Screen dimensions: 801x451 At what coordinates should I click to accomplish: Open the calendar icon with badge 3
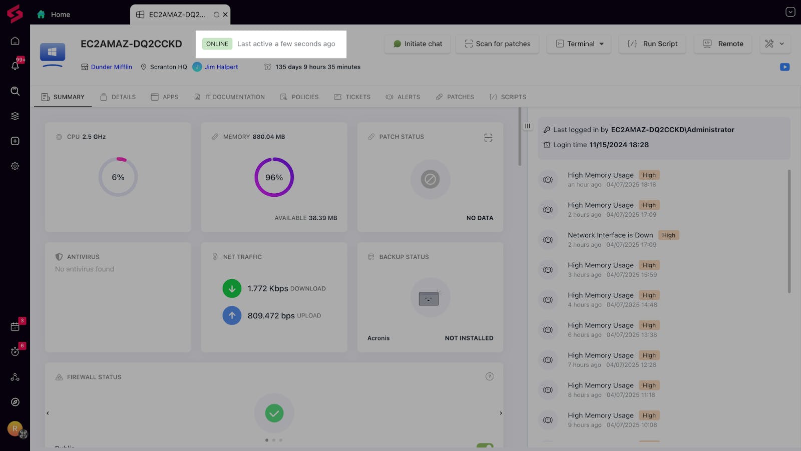point(15,327)
